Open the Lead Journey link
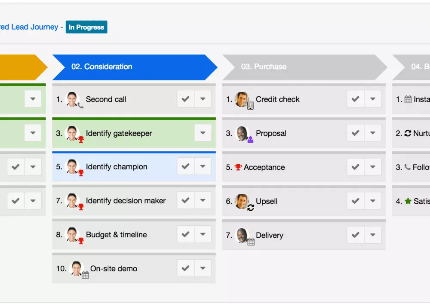 tap(29, 27)
